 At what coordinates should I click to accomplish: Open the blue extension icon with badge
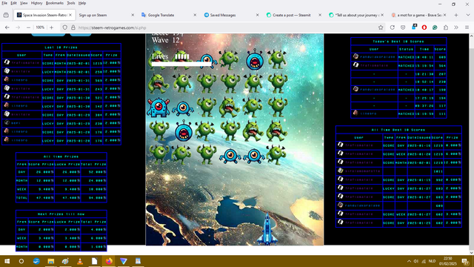click(x=414, y=27)
